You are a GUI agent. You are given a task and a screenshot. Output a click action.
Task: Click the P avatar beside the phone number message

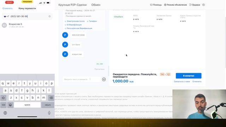(65, 35)
